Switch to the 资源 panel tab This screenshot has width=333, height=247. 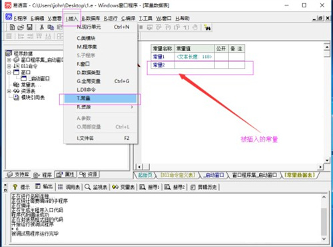pyautogui.click(x=88, y=174)
